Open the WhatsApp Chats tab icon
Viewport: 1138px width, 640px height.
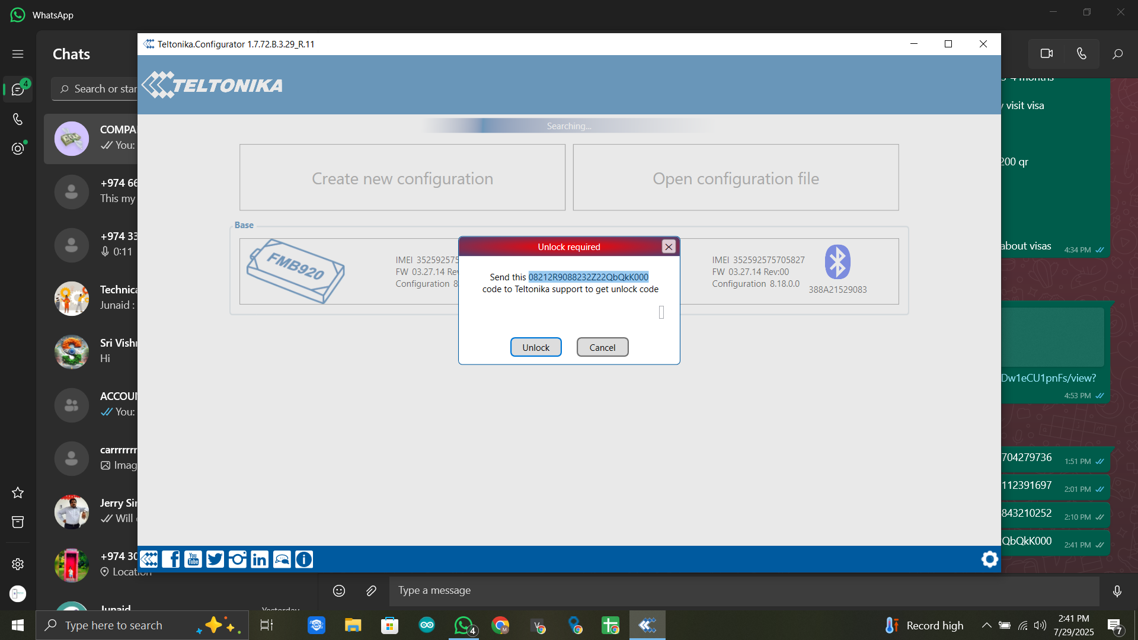(x=18, y=89)
